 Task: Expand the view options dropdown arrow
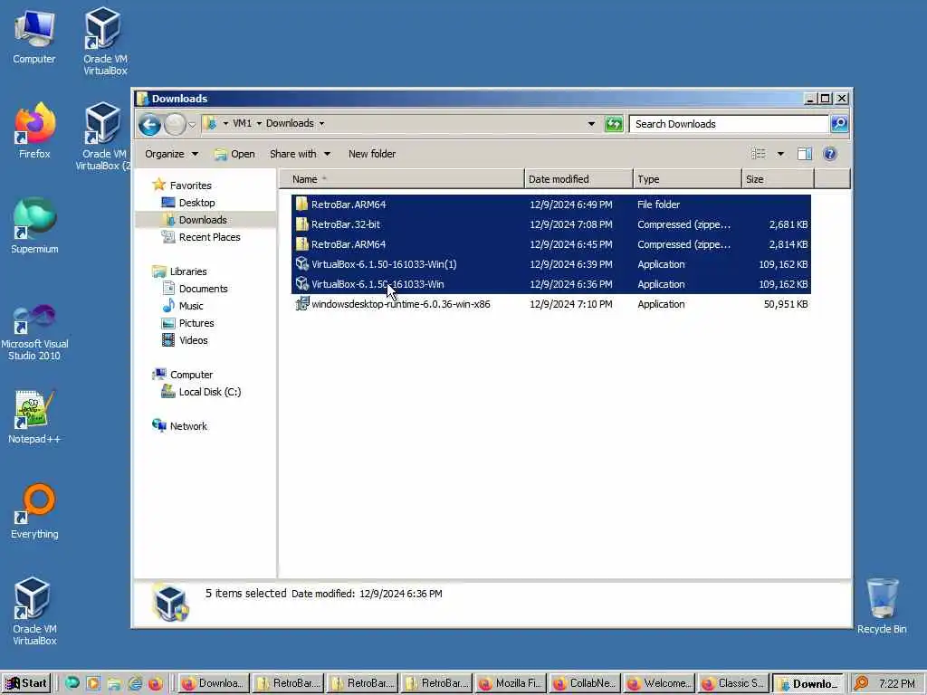click(x=780, y=154)
